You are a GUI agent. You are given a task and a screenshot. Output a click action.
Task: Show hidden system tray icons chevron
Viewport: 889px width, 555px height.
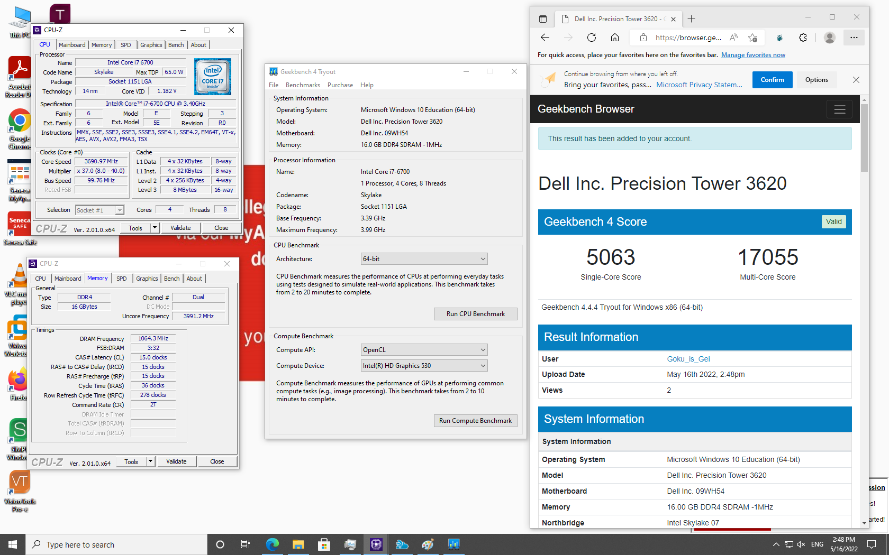tap(776, 544)
